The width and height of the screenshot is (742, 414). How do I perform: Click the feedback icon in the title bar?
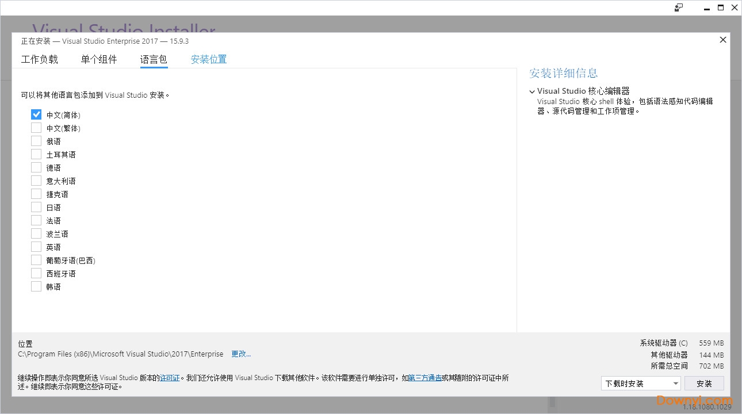point(679,7)
